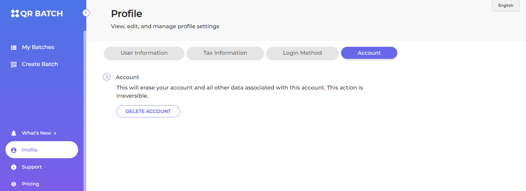Screen dimensions: 526x191
Task: Click the Create Batch QR icon
Action: tap(14, 64)
